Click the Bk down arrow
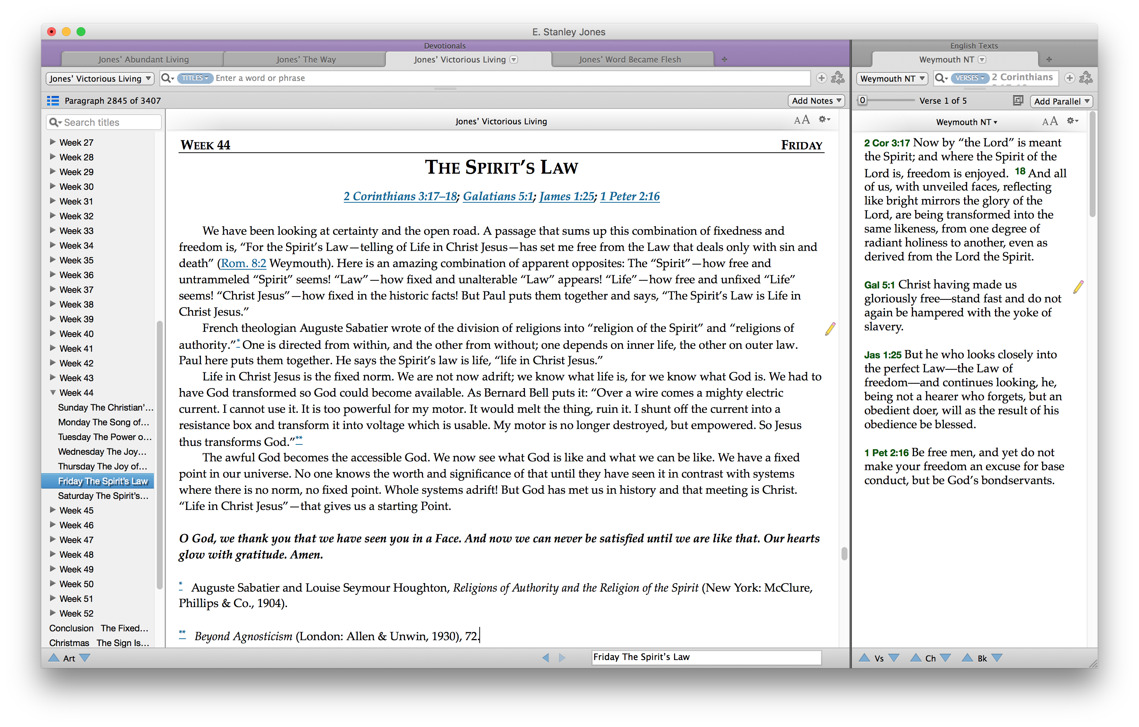The width and height of the screenshot is (1139, 727). tap(997, 657)
